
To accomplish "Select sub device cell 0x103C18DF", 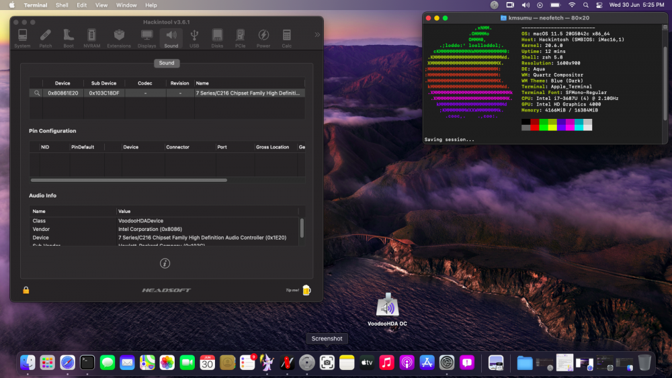I will pyautogui.click(x=104, y=93).
